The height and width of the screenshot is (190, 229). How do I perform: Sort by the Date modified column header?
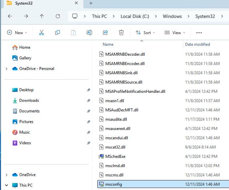(x=197, y=44)
